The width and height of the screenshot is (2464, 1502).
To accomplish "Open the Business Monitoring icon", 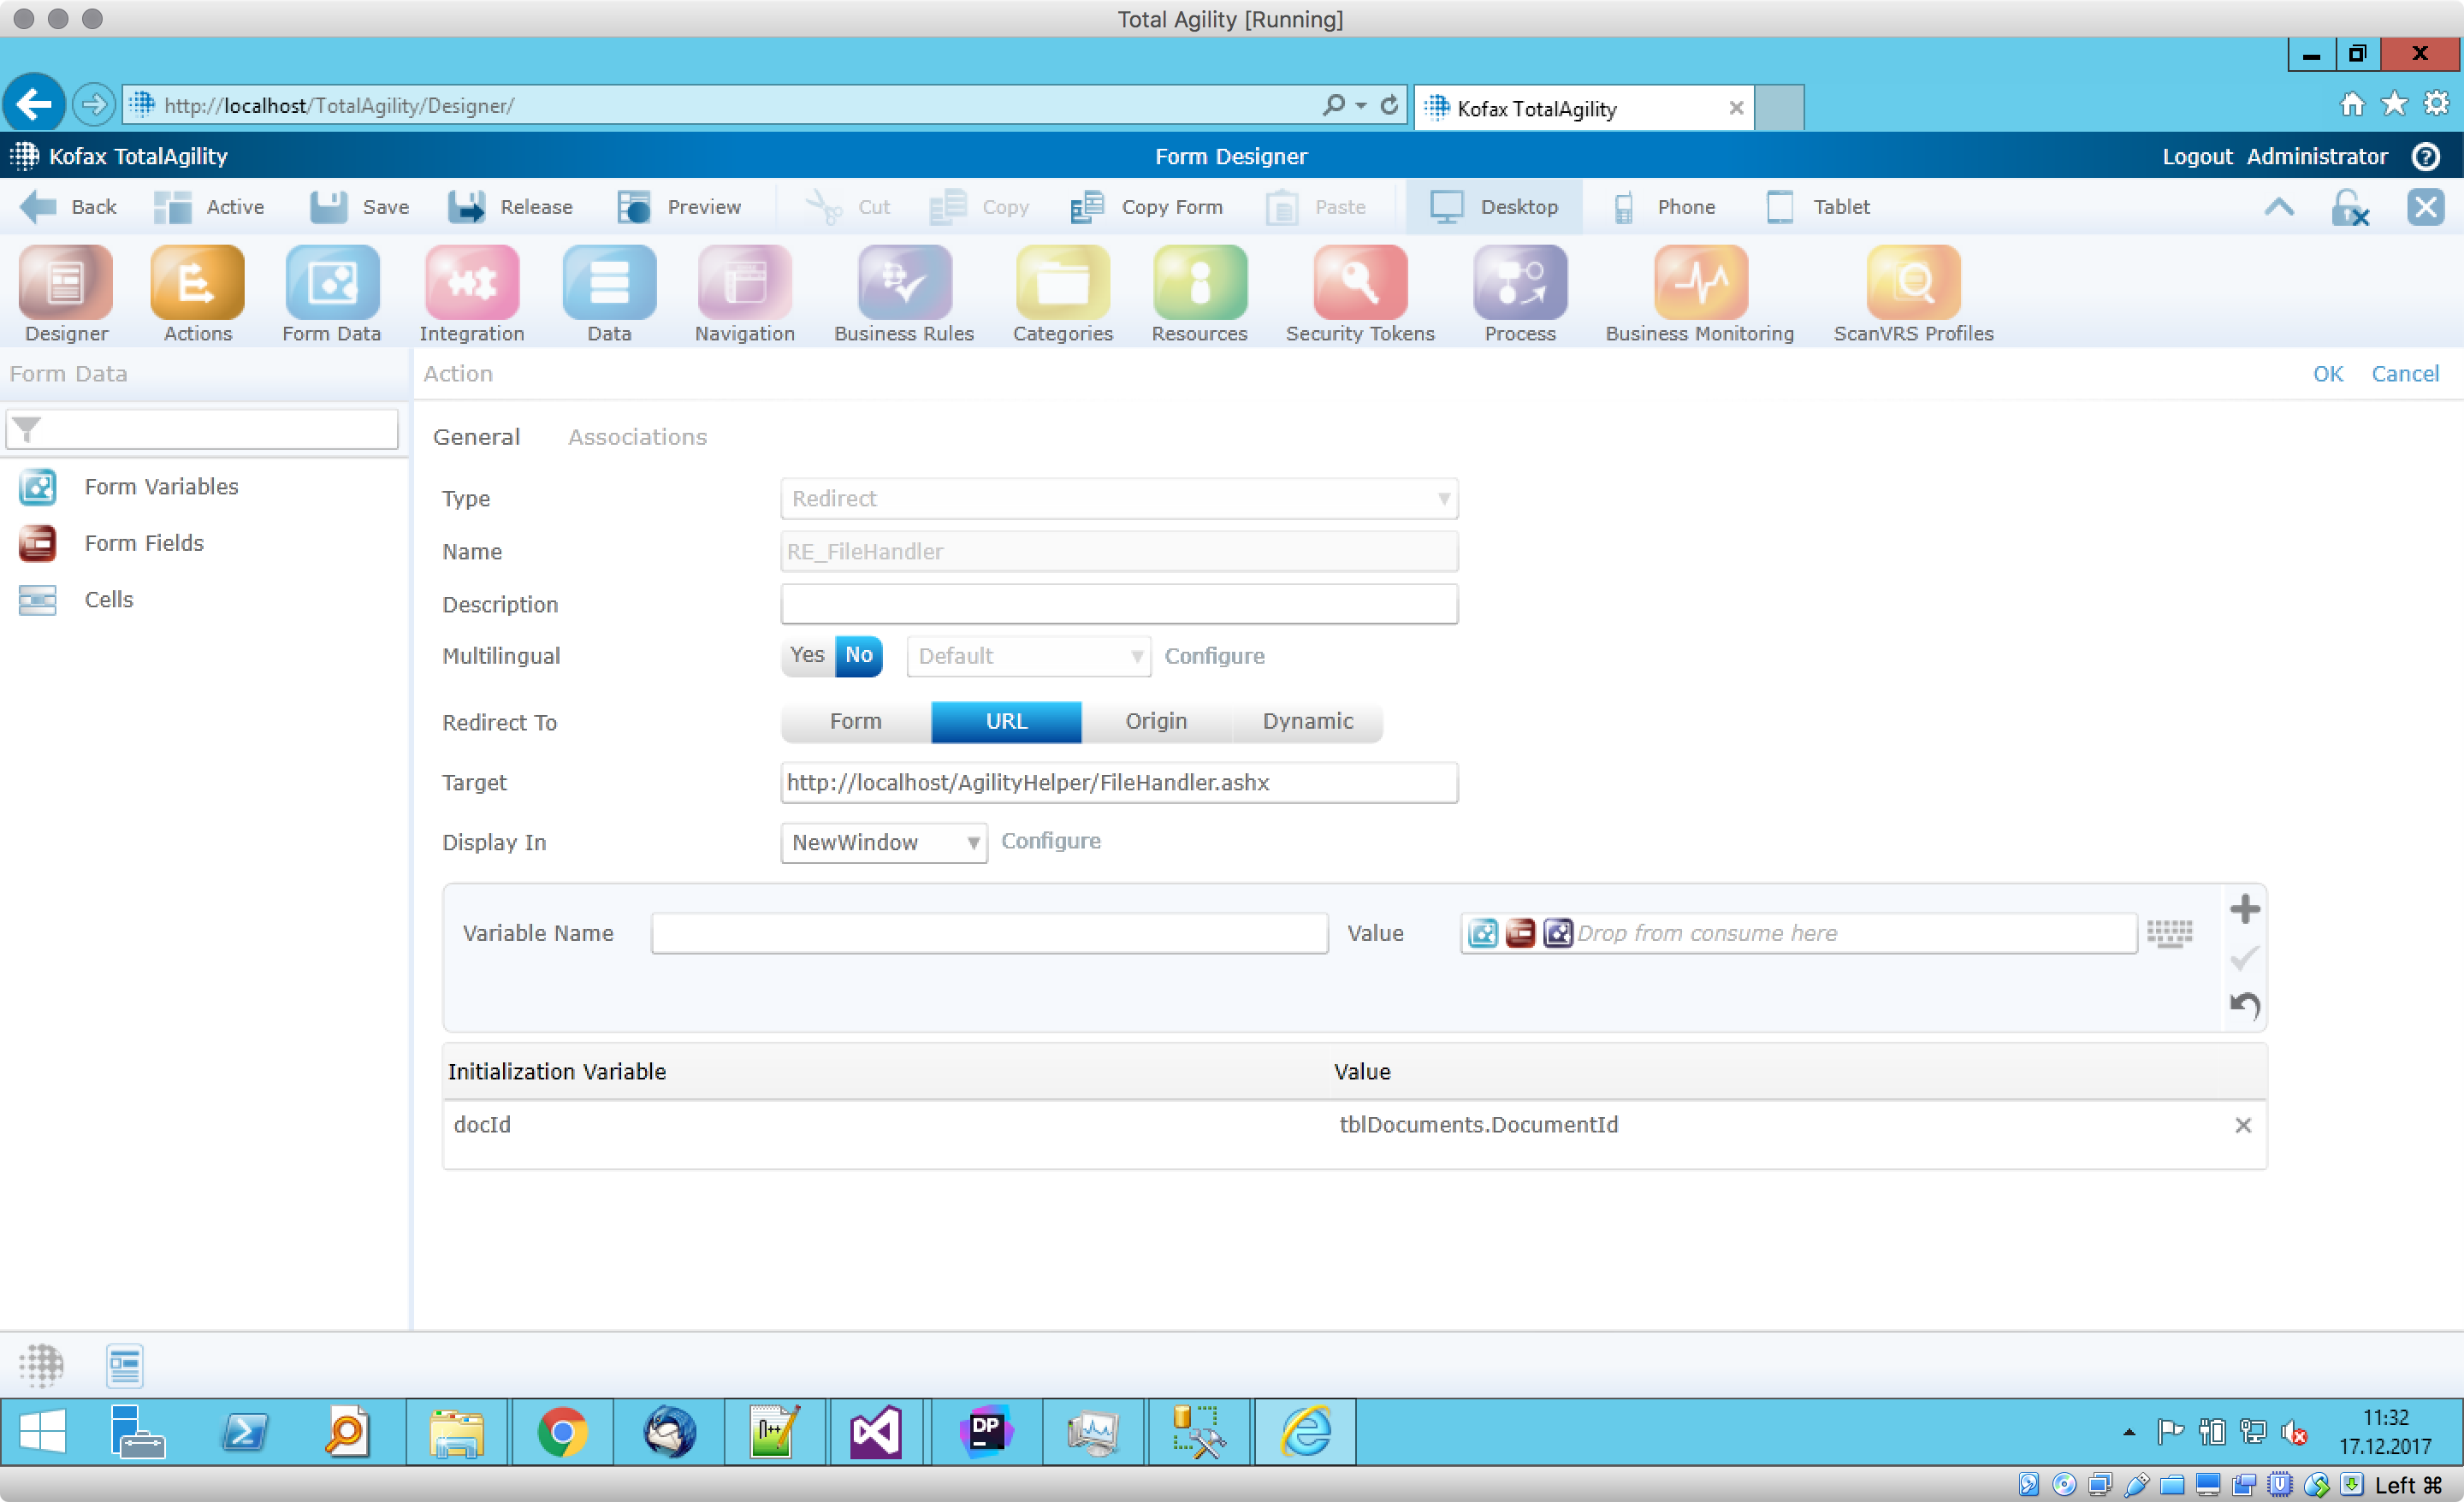I will 1699,284.
